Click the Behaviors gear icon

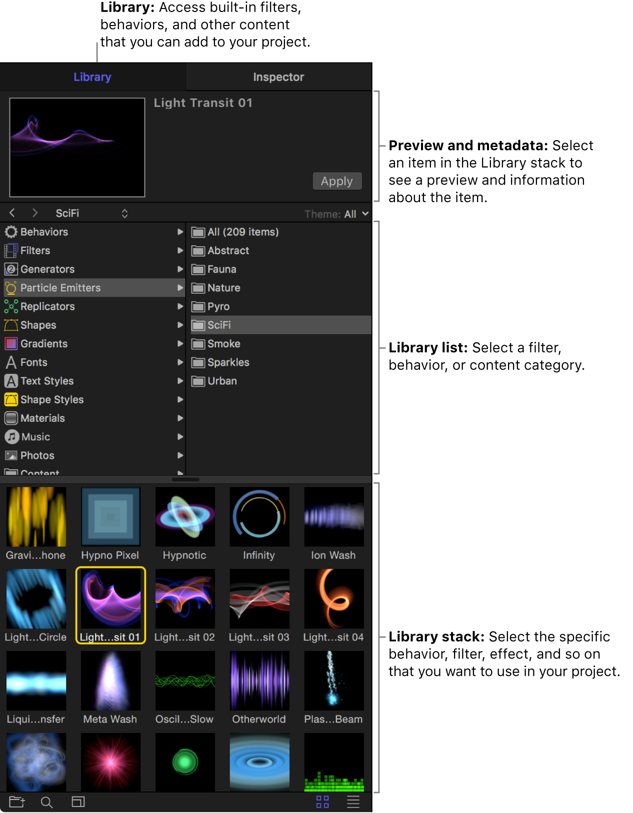[x=11, y=232]
